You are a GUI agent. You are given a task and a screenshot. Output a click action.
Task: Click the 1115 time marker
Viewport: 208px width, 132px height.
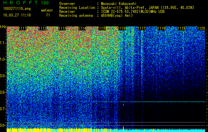(102, 28)
